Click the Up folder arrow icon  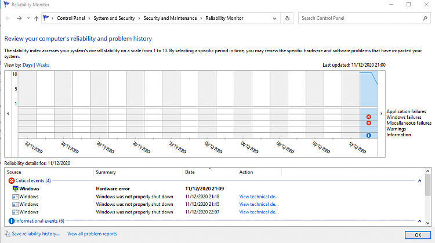point(37,19)
